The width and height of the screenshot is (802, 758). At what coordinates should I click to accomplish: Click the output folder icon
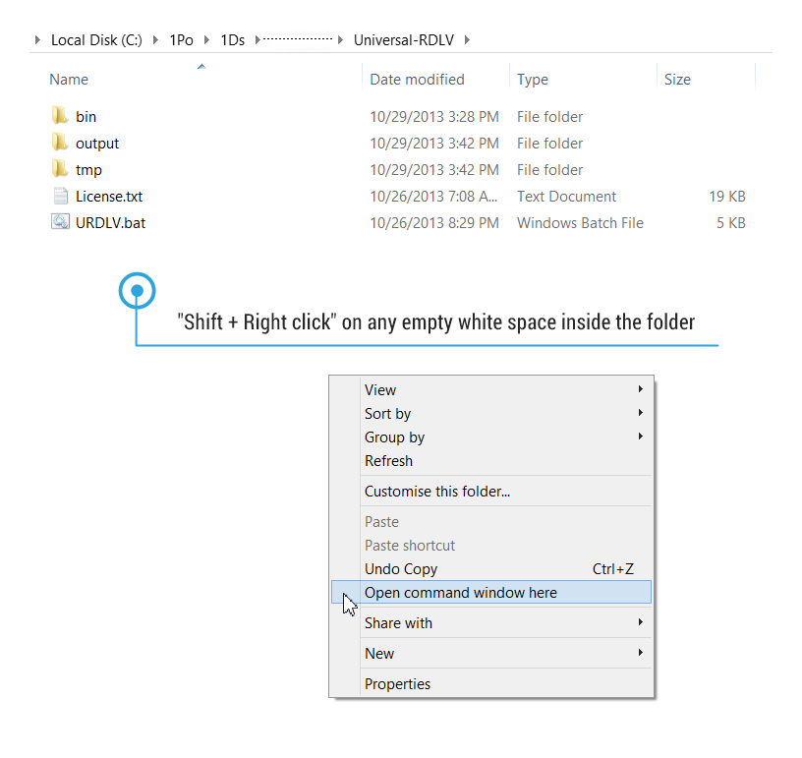60,143
